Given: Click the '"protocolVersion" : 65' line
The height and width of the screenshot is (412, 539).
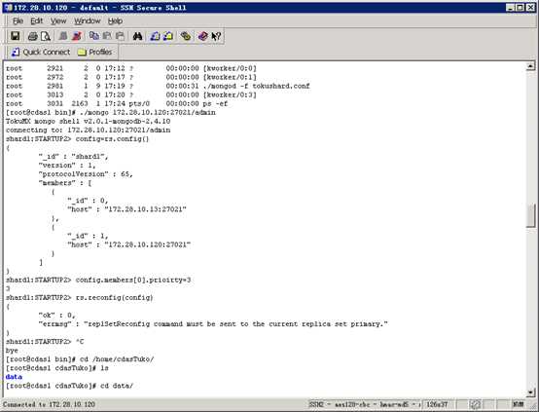Looking at the screenshot, I should (x=86, y=174).
